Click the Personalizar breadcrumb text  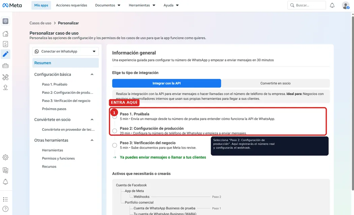coord(68,23)
